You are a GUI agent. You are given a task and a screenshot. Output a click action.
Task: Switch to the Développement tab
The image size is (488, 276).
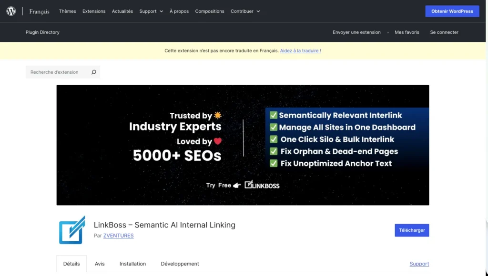click(x=180, y=264)
